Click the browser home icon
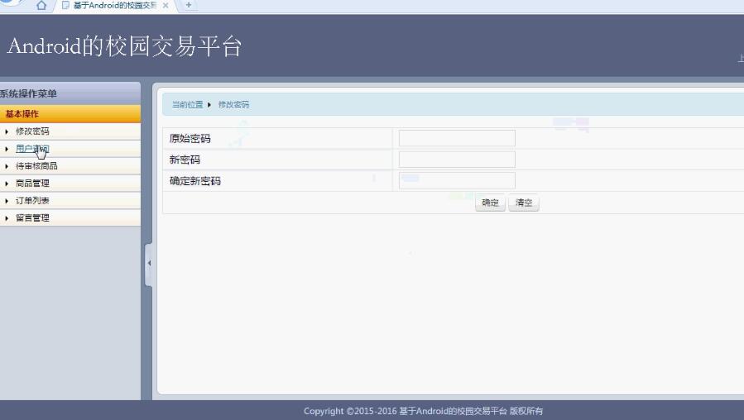This screenshot has height=420, width=744. tap(41, 5)
